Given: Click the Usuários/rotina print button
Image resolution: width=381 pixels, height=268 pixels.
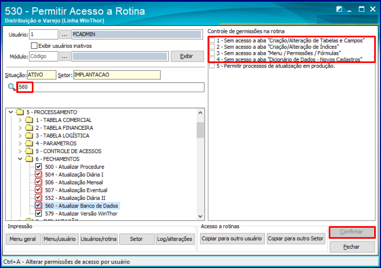Looking at the screenshot, I should coord(99,239).
